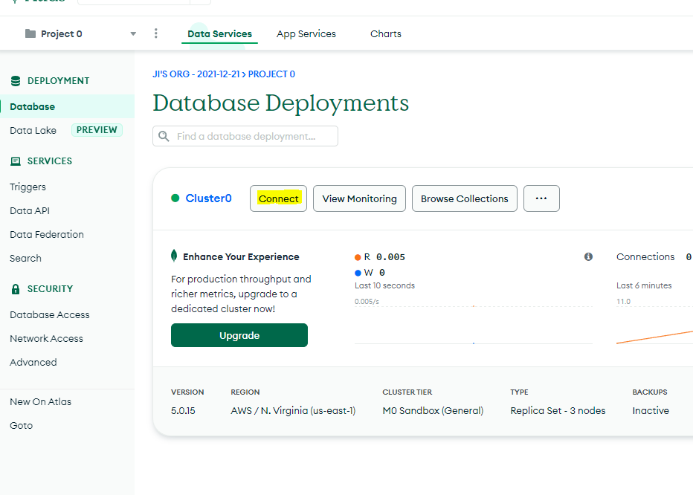Select Database in the sidebar

[x=67, y=106]
